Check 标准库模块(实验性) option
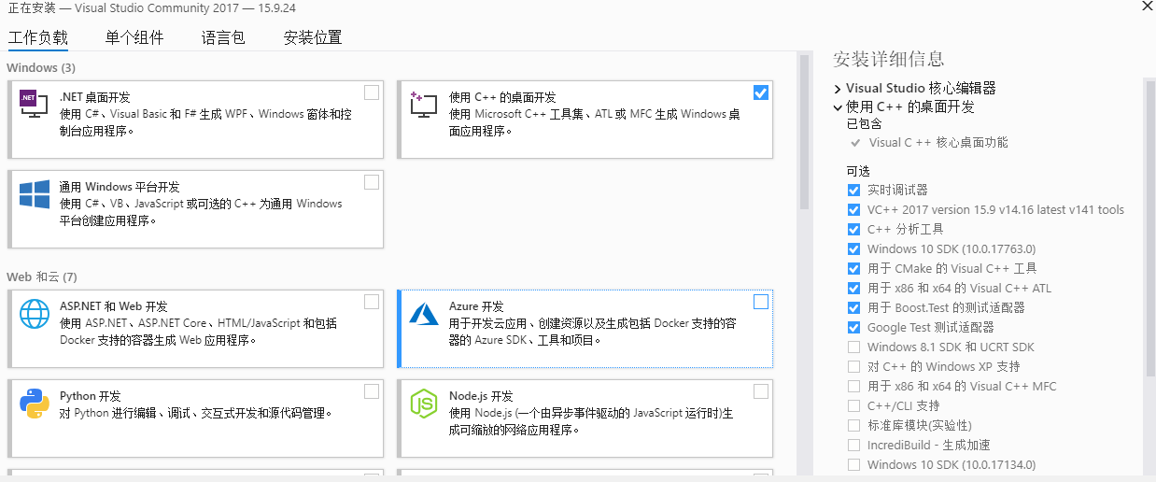 tap(853, 425)
